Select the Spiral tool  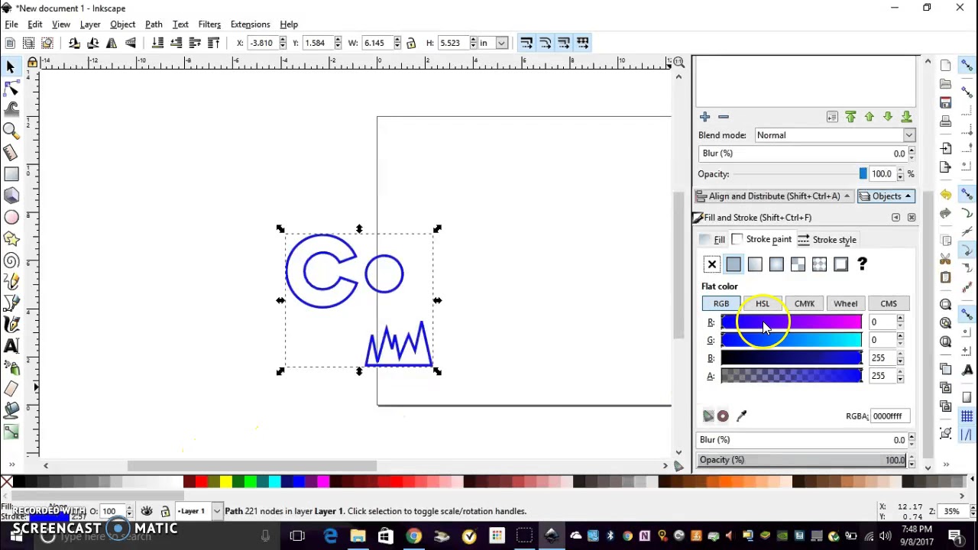[x=11, y=260]
